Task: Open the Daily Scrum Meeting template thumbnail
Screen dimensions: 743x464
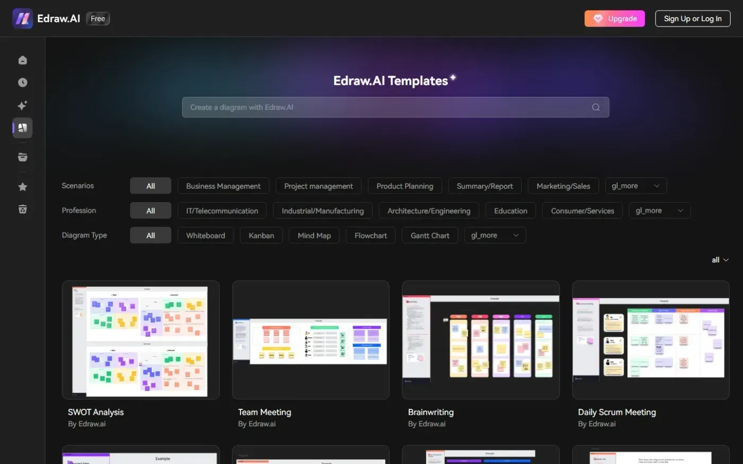Action: (x=651, y=340)
